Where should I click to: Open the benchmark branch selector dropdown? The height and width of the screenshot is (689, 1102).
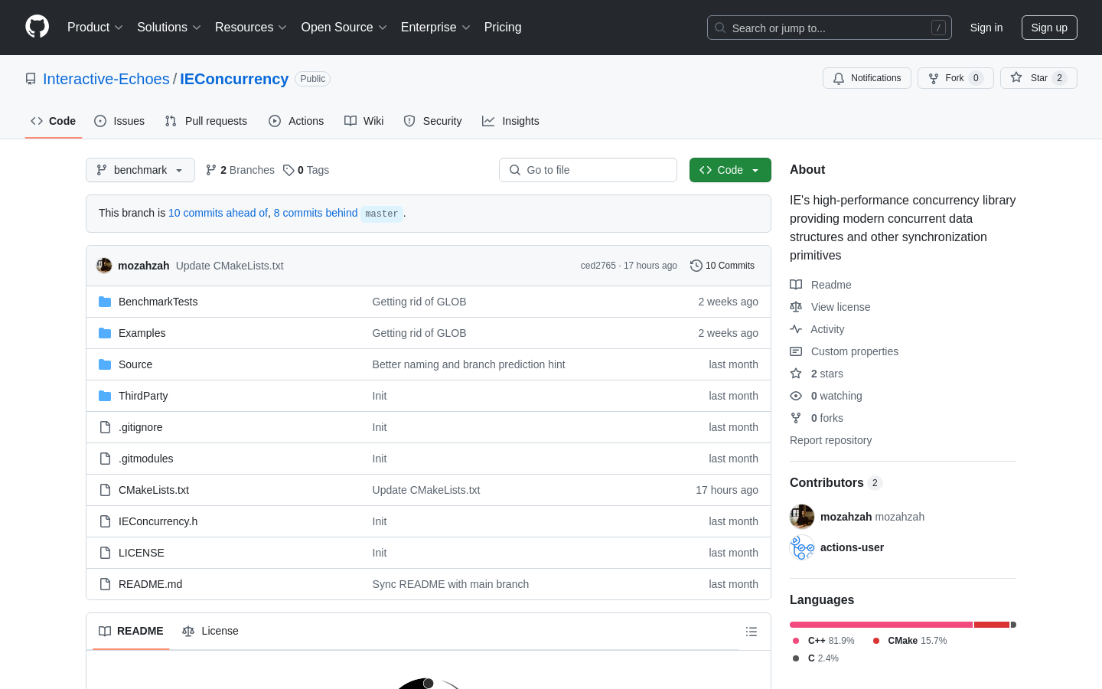click(140, 170)
